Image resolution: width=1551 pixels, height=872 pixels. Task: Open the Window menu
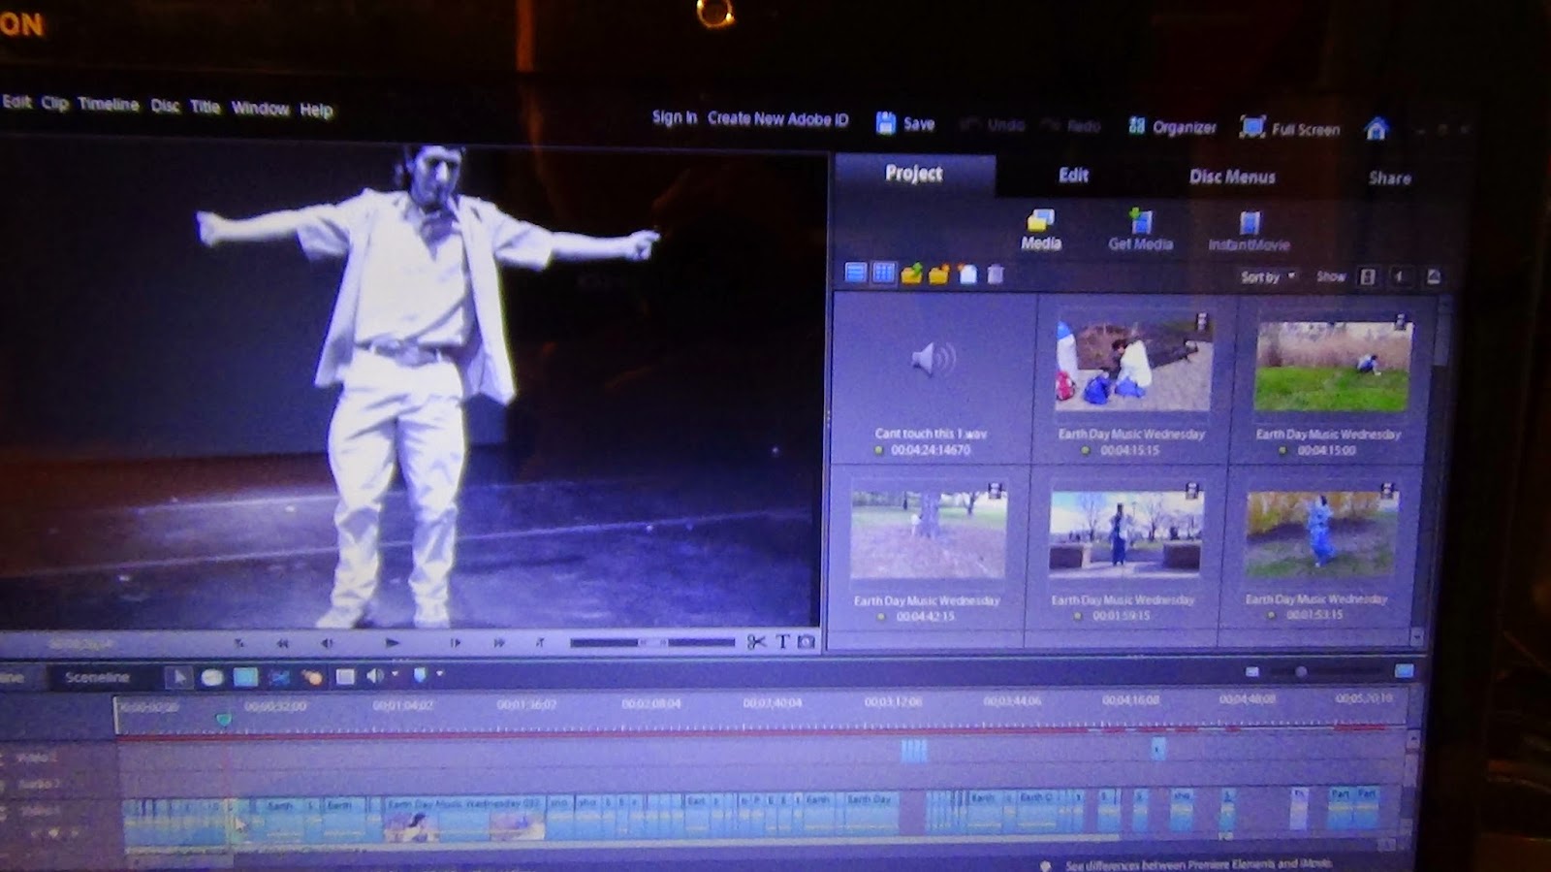click(x=260, y=108)
